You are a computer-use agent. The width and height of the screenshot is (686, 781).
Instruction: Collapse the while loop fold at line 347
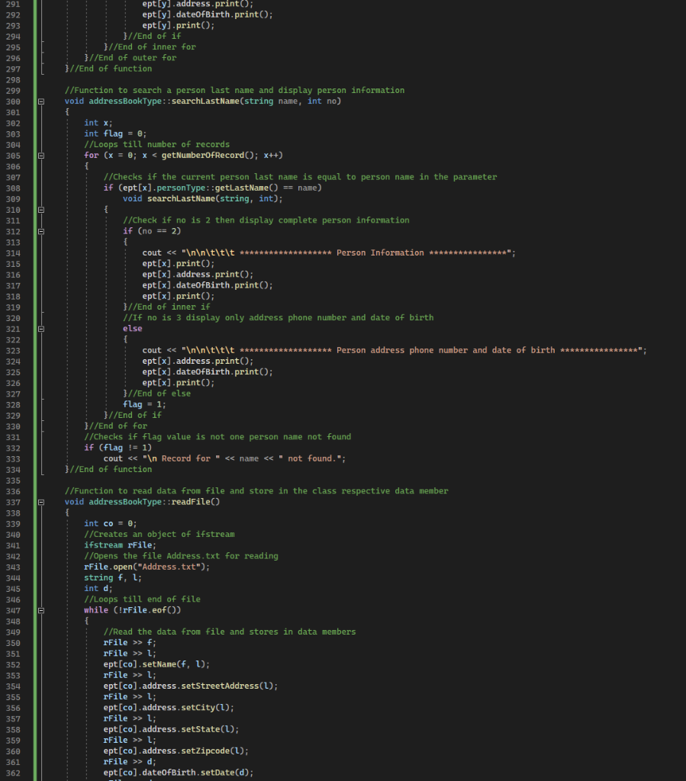(41, 611)
